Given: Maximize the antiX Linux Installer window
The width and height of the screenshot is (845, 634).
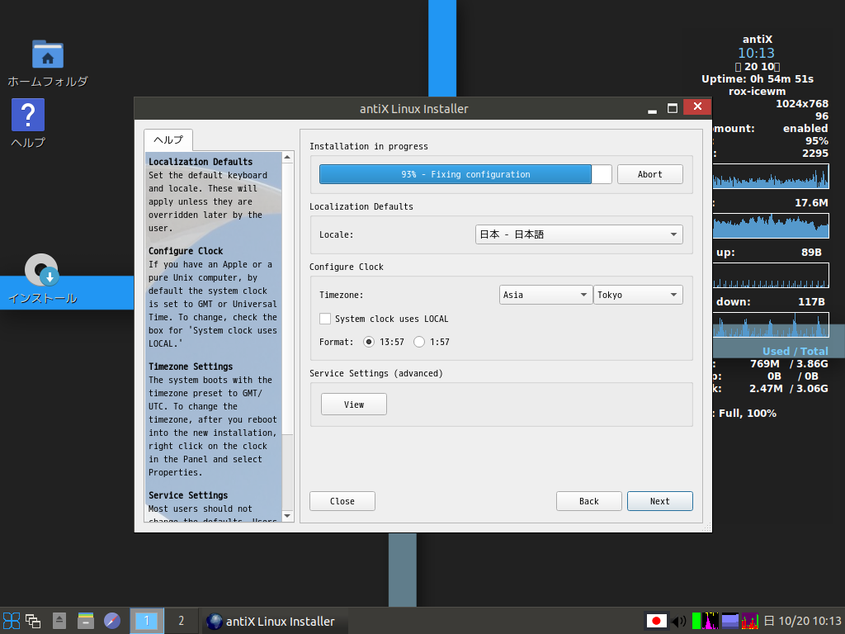Looking at the screenshot, I should click(672, 108).
